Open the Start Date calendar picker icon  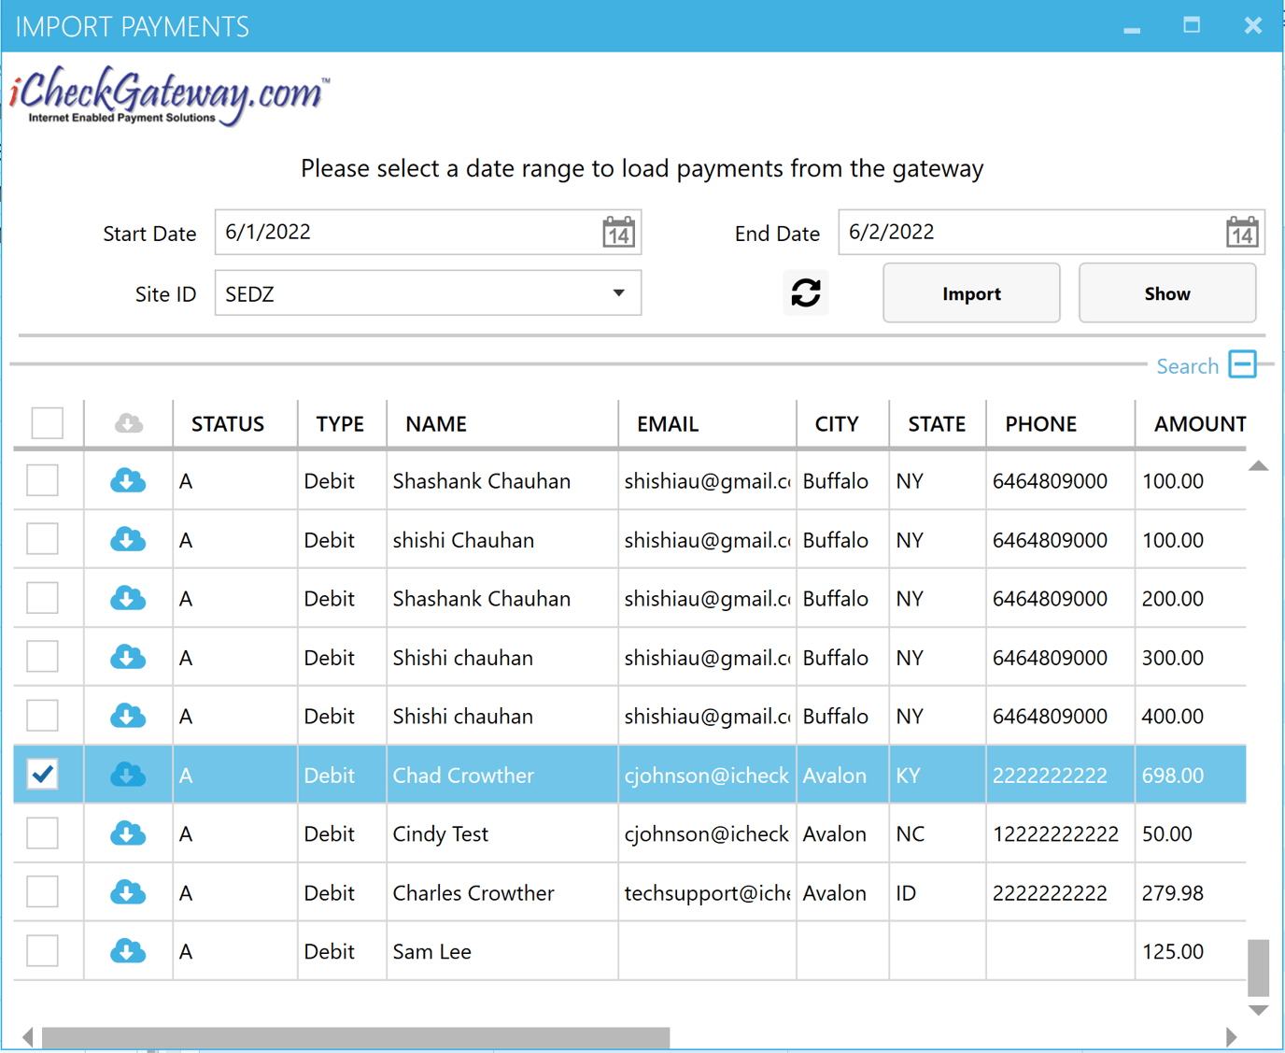click(x=618, y=232)
